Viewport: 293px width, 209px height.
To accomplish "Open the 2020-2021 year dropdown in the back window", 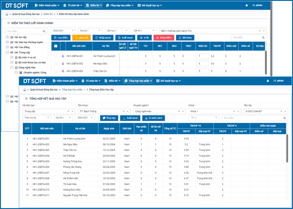I will pos(63,31).
